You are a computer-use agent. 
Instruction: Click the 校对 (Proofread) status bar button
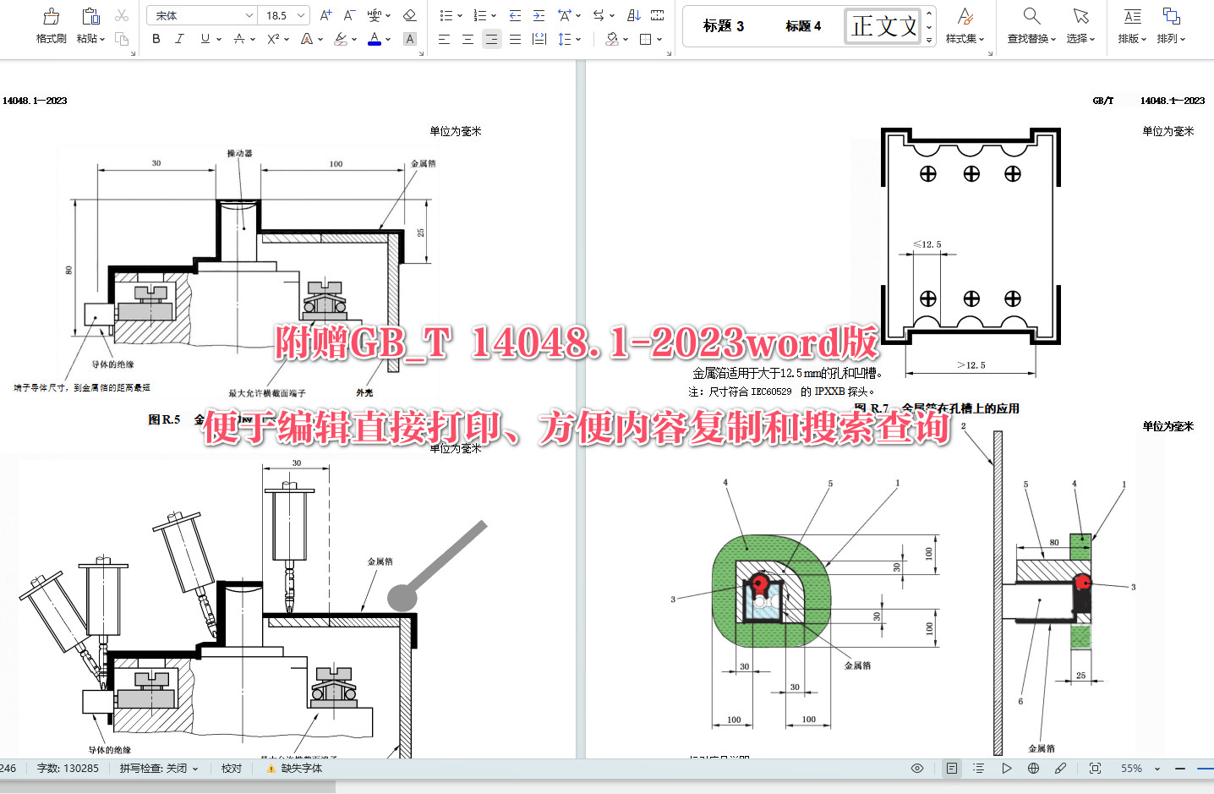click(230, 768)
